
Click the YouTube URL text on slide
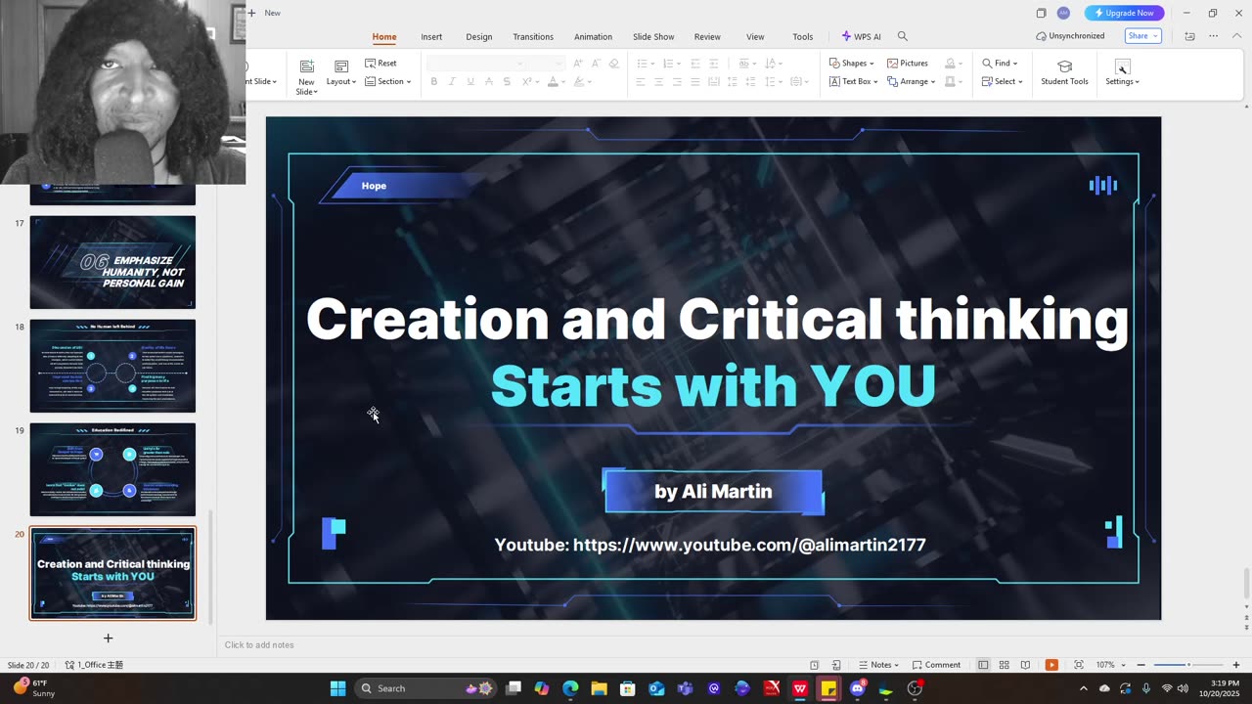point(710,545)
